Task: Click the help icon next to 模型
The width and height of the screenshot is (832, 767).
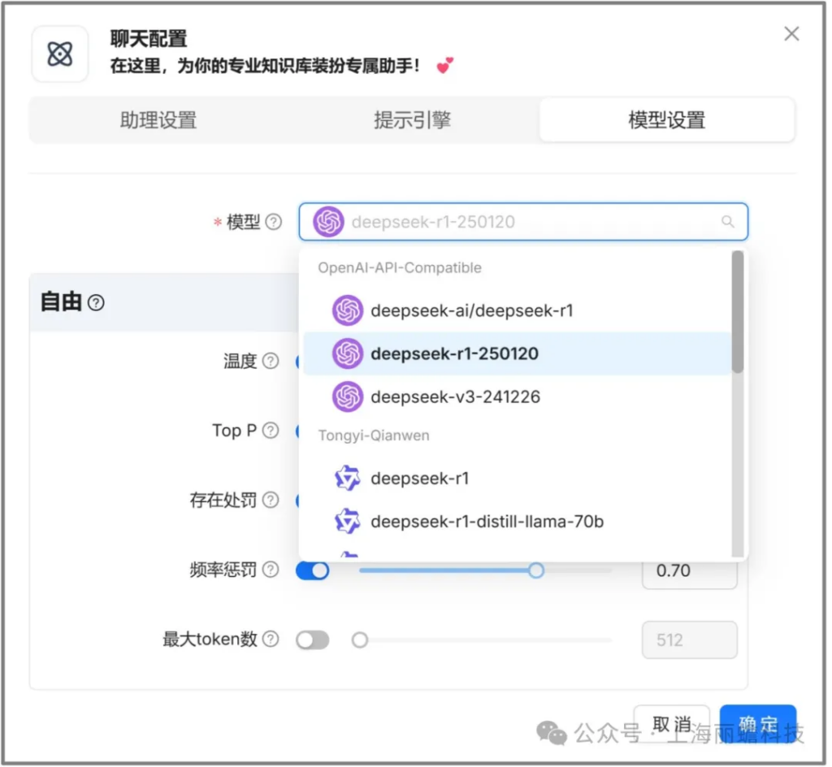Action: point(273,222)
